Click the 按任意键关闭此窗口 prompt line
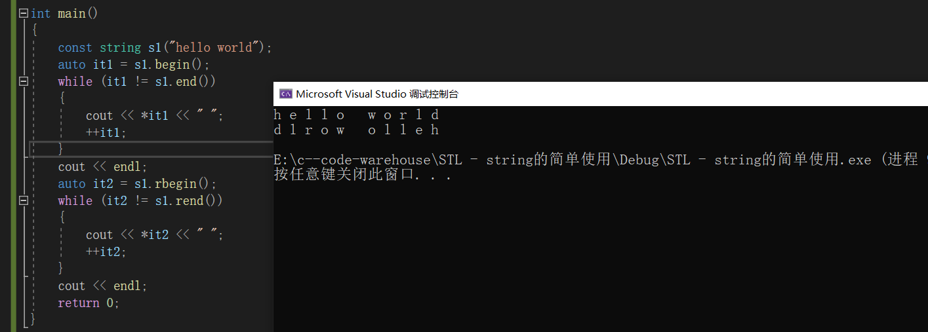This screenshot has height=332, width=928. (363, 175)
